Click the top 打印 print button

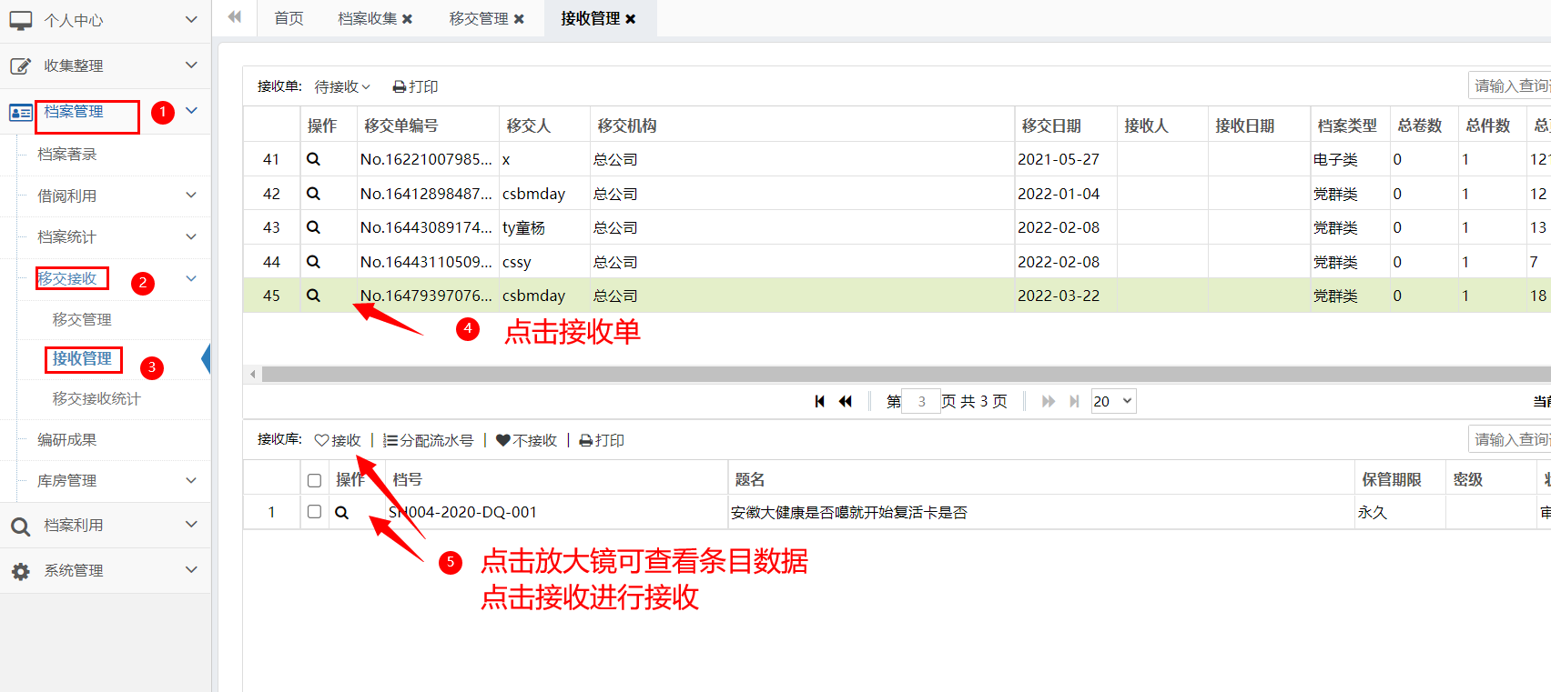415,86
